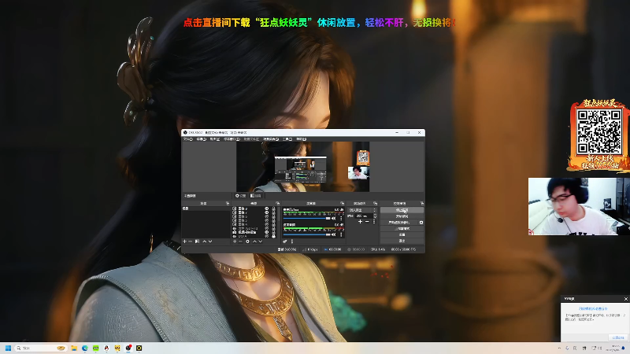The height and width of the screenshot is (354, 630).
Task: Click the Stop Streaming button
Action: click(402, 210)
